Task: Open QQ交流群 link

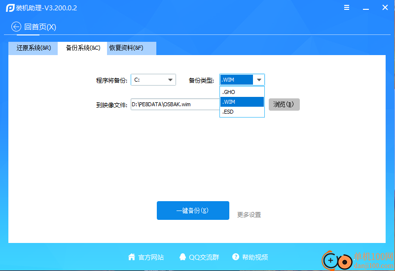Action: (204, 257)
